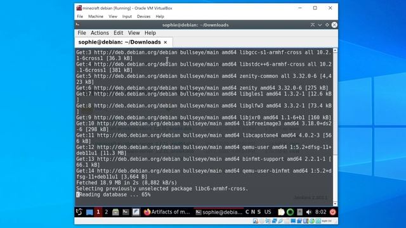Click the VirtualBox display status icon

click(x=293, y=221)
